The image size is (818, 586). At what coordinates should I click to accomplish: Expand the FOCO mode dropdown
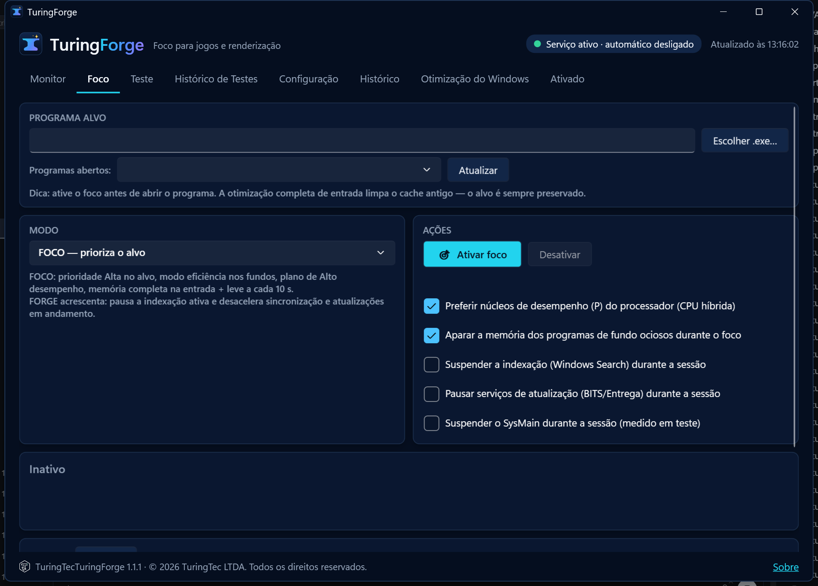pos(212,253)
